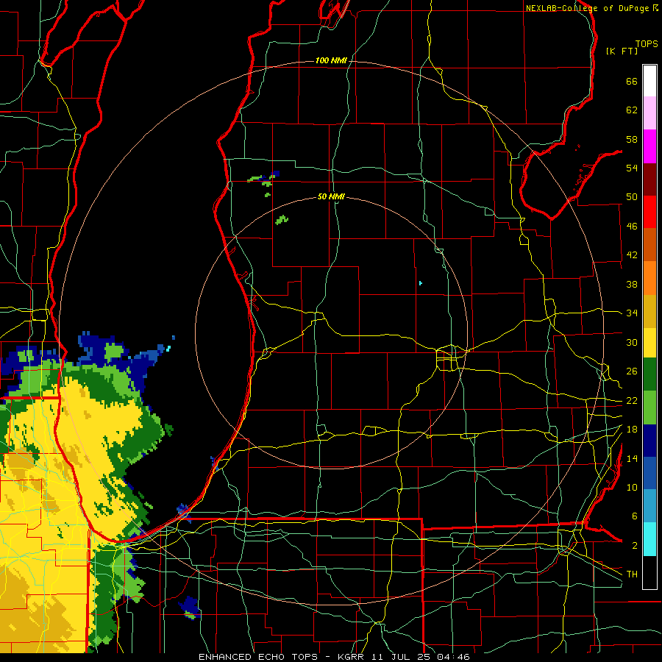Select the gold 34 kft legend swatch

point(649,311)
